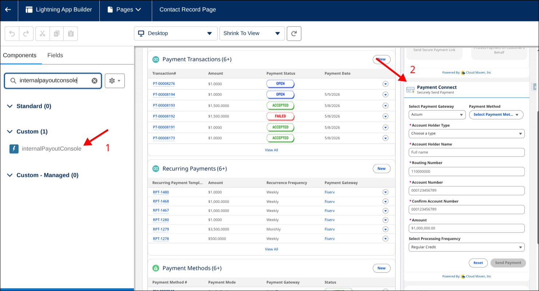Click the Account Number field
Screen dimensions: 539x291
pyautogui.click(x=467, y=190)
